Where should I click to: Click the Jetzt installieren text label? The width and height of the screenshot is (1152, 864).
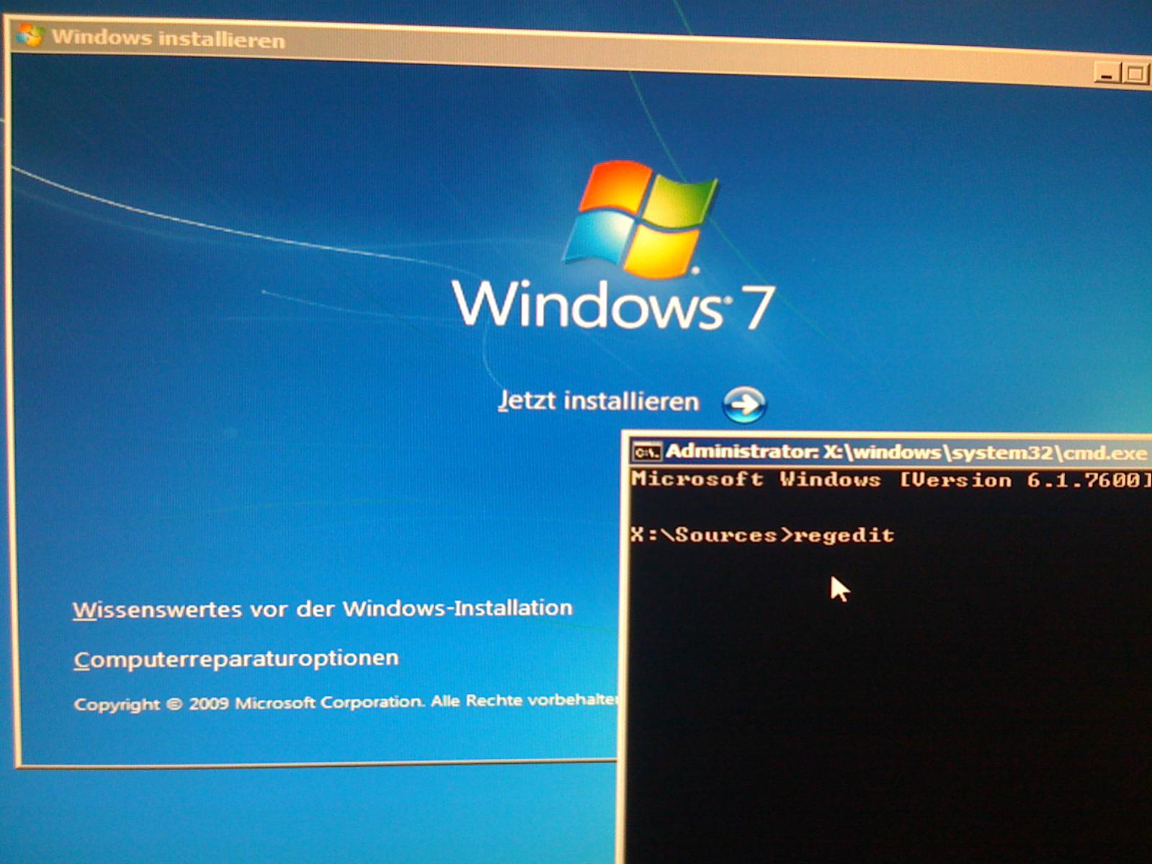point(599,401)
